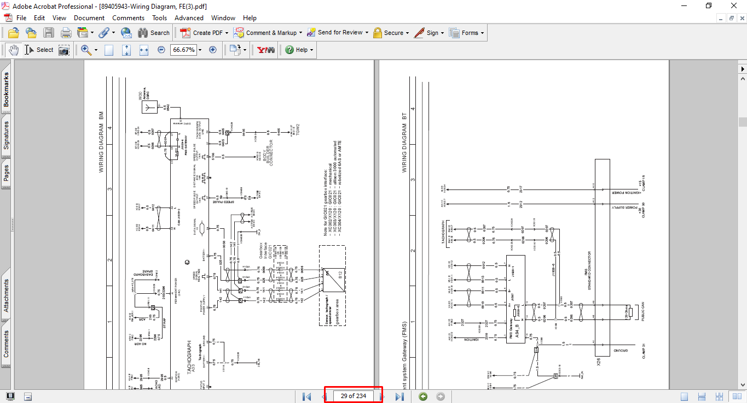Click the Print icon in toolbar
747x403 pixels.
[66, 33]
